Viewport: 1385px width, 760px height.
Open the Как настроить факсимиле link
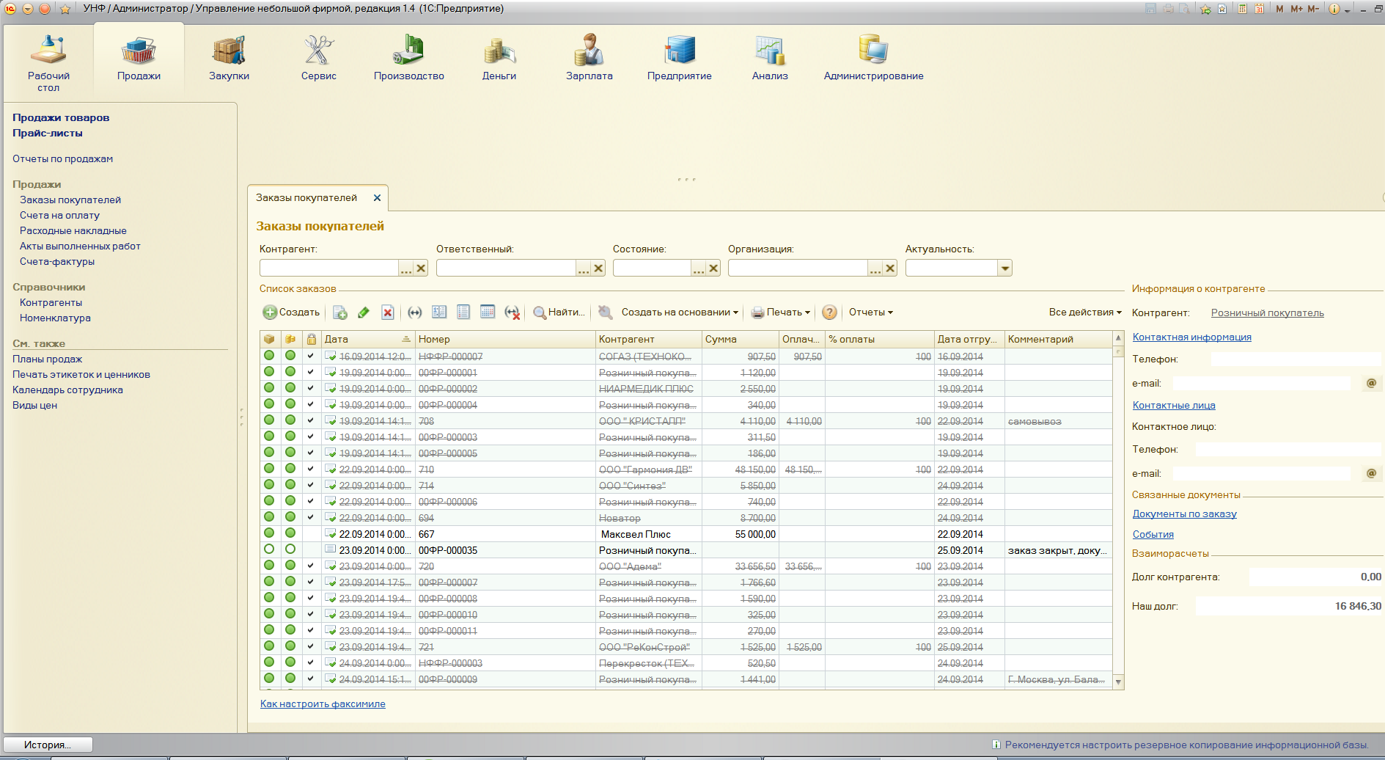pos(323,704)
